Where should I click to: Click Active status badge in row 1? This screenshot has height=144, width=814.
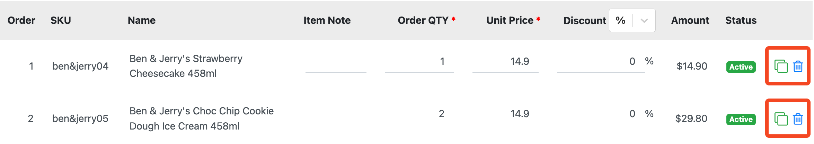pyautogui.click(x=741, y=67)
